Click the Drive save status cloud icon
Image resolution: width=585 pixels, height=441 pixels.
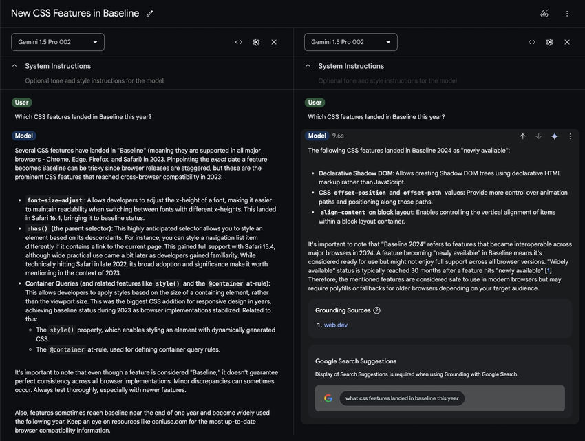[544, 12]
